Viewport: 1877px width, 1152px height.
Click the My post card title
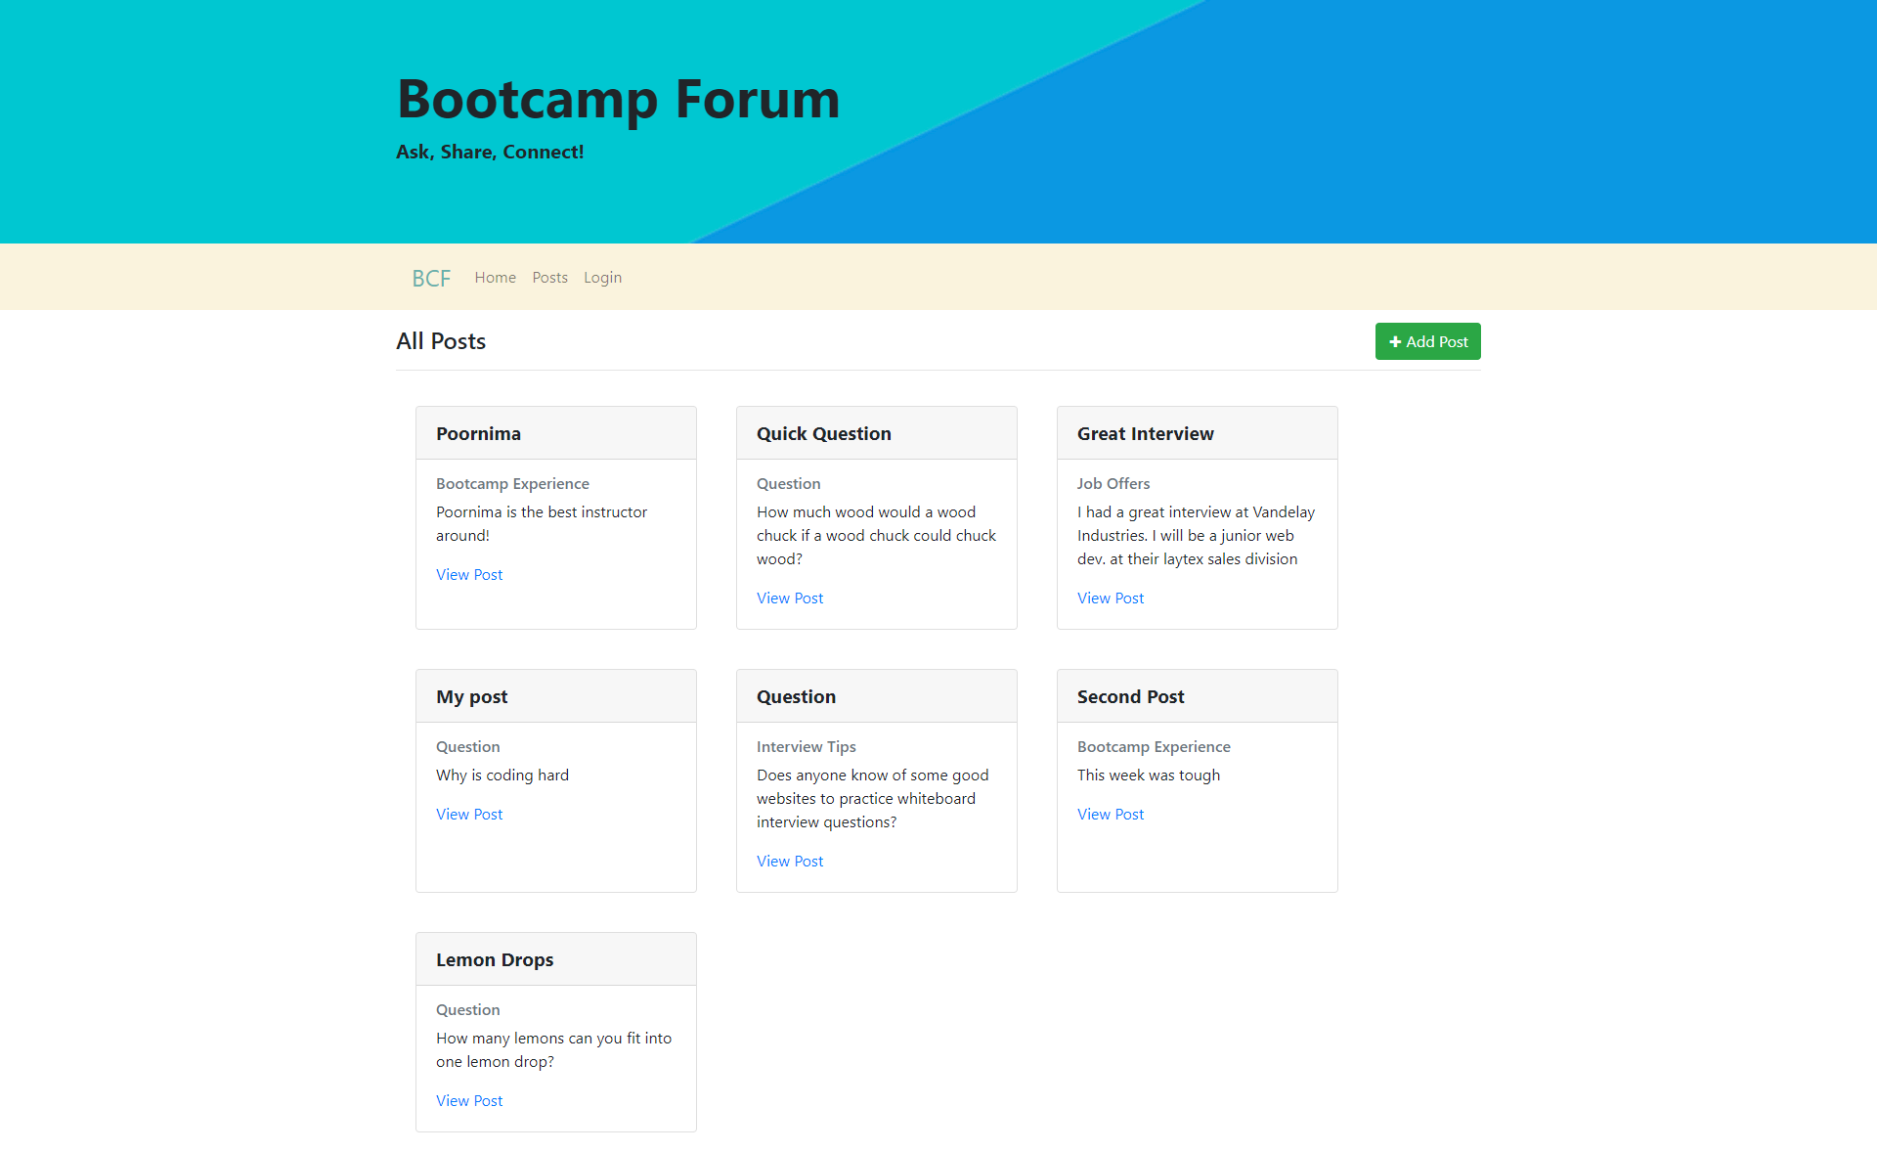[x=472, y=696]
